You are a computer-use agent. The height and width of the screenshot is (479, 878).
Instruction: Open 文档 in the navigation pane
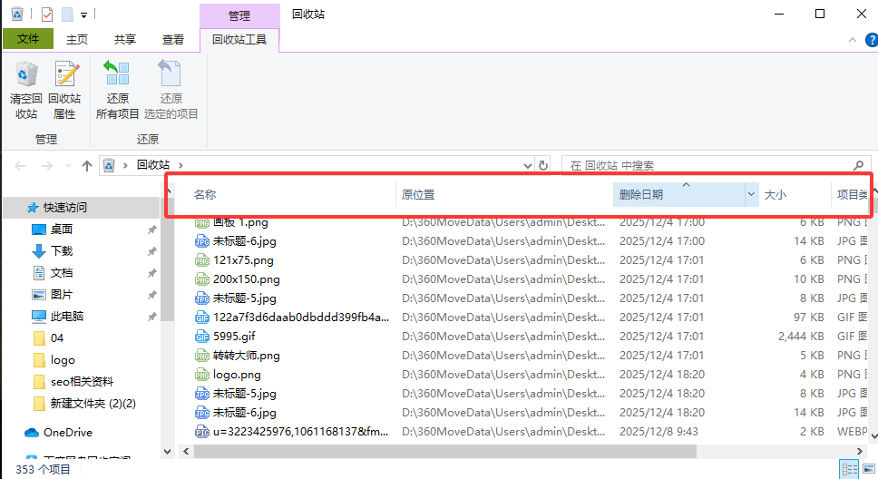61,273
